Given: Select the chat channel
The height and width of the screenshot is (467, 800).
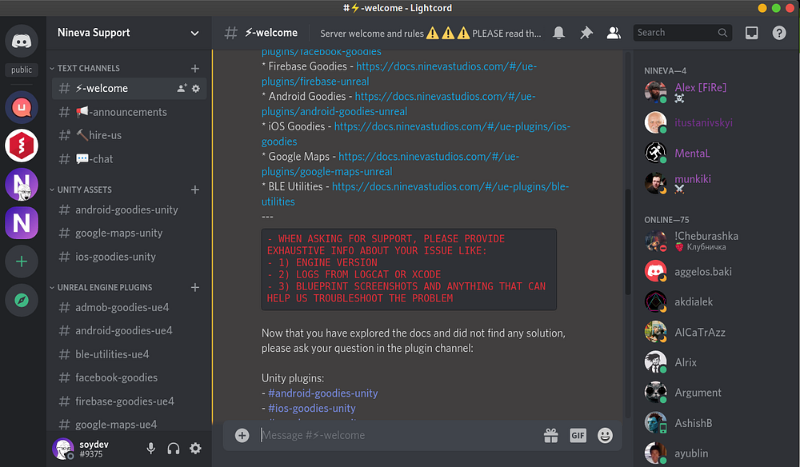Looking at the screenshot, I should [x=129, y=158].
